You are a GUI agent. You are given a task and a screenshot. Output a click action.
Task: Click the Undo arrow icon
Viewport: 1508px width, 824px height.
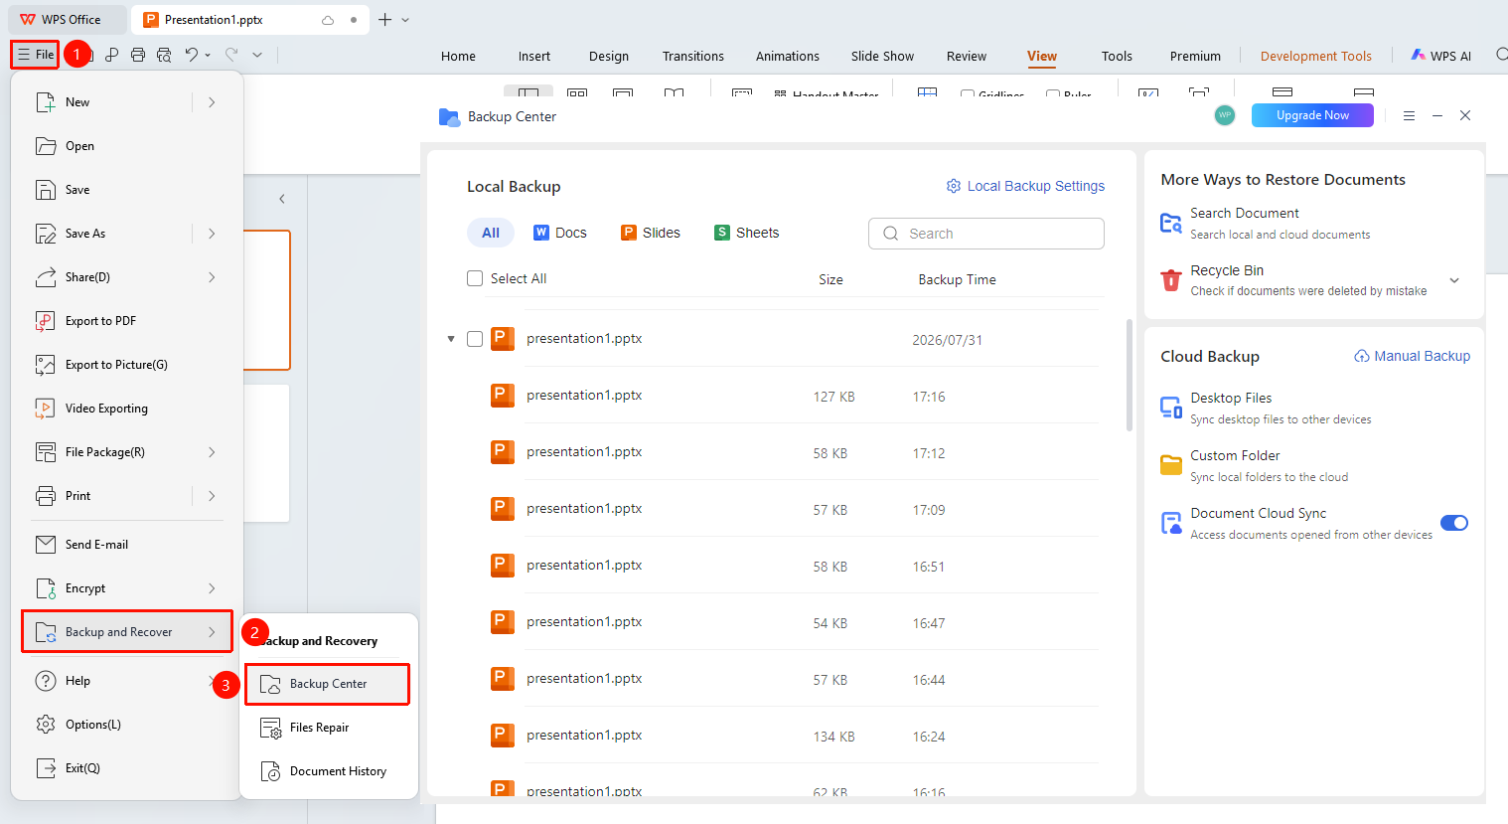coord(192,55)
